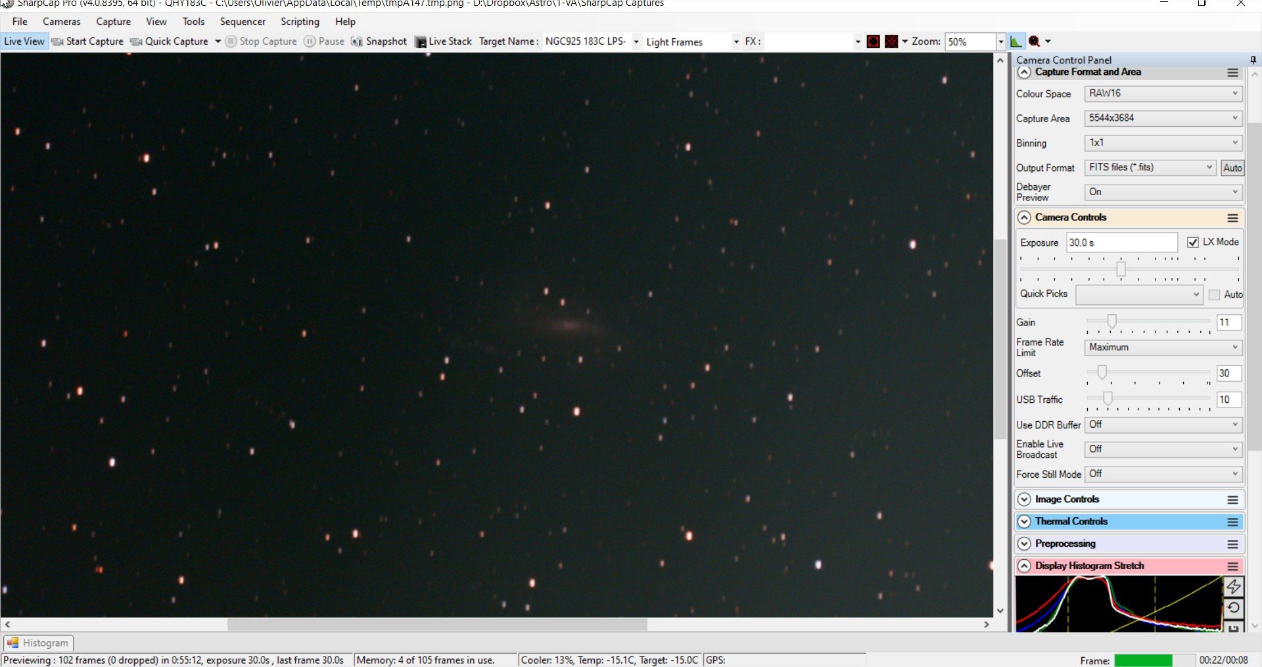This screenshot has height=667, width=1262.
Task: Click the Snapshot camera icon
Action: (x=357, y=41)
